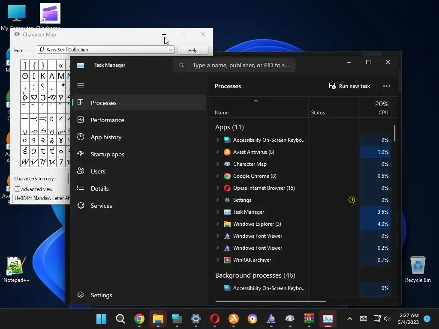Open the touch keyboard tray icon
The height and width of the screenshot is (329, 439).
pos(364,319)
